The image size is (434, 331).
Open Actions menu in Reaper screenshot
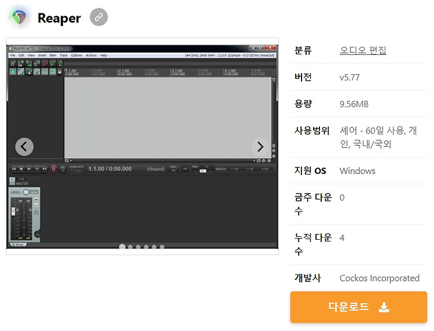click(x=91, y=55)
